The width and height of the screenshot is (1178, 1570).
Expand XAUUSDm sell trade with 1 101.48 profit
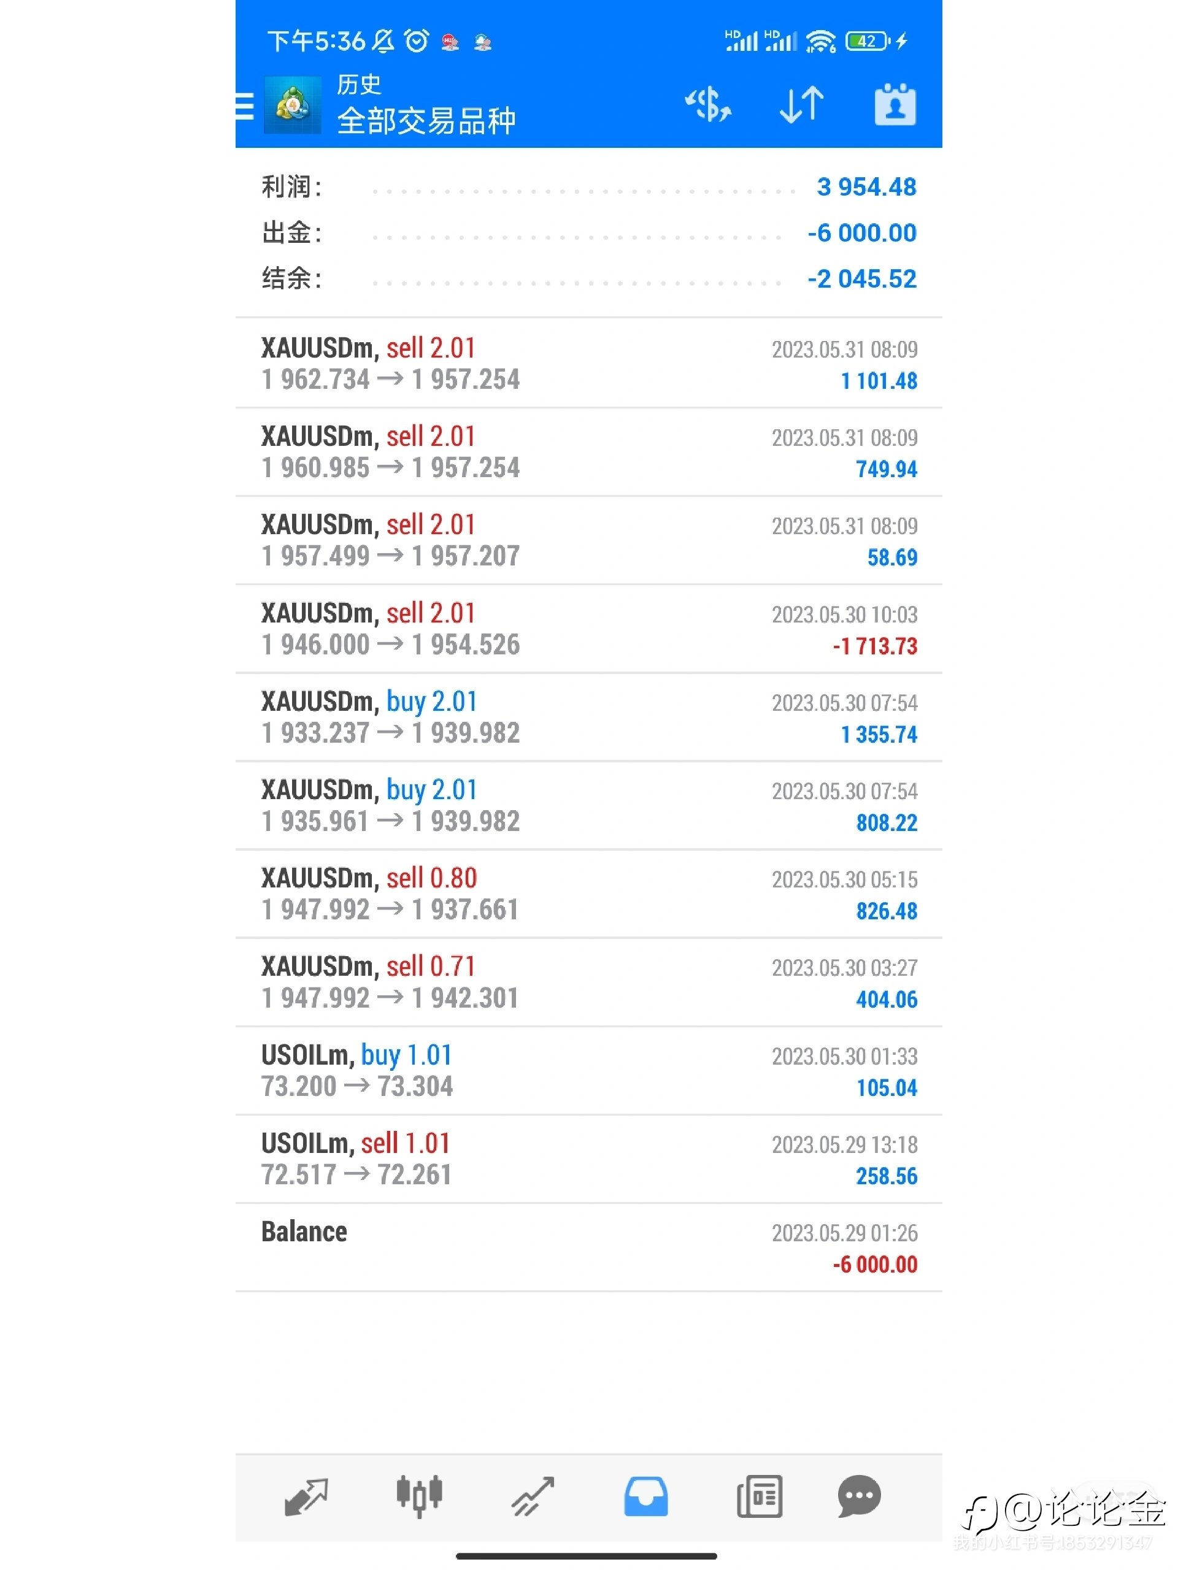(588, 364)
